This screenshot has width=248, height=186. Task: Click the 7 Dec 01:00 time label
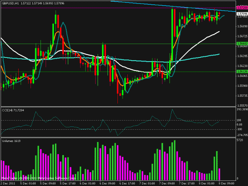147,184
